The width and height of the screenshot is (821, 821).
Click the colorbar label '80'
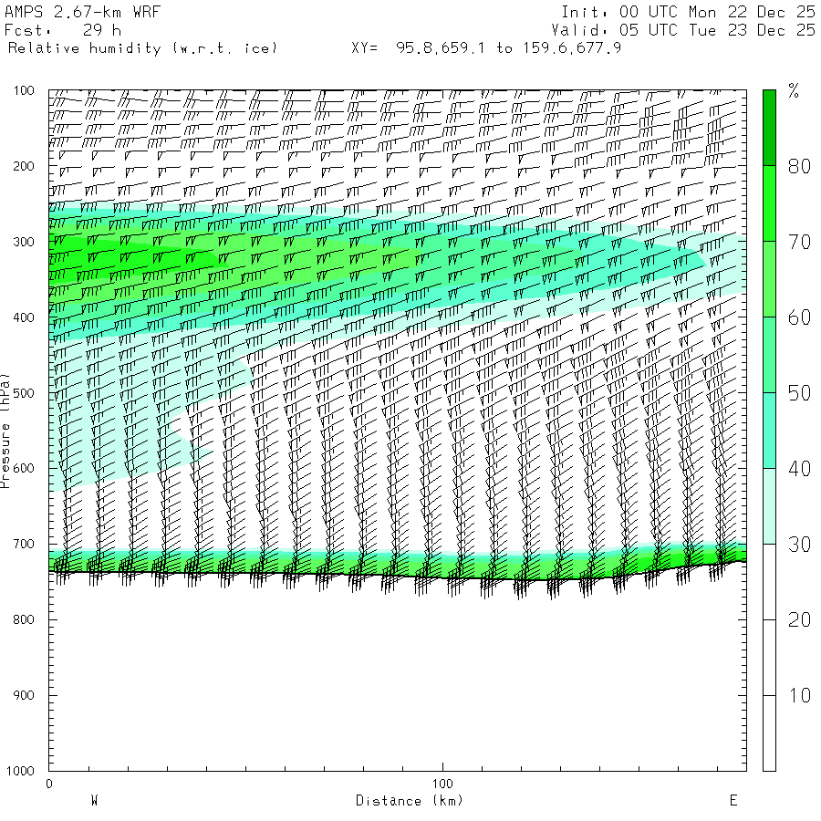[x=799, y=167]
